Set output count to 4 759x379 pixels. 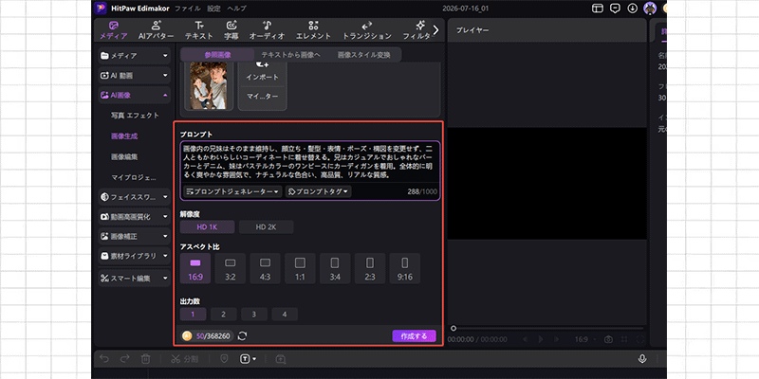point(284,315)
